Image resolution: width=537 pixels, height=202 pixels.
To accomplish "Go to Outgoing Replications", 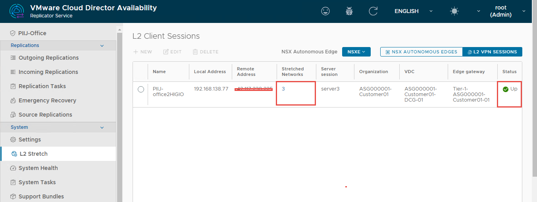I will click(x=48, y=58).
